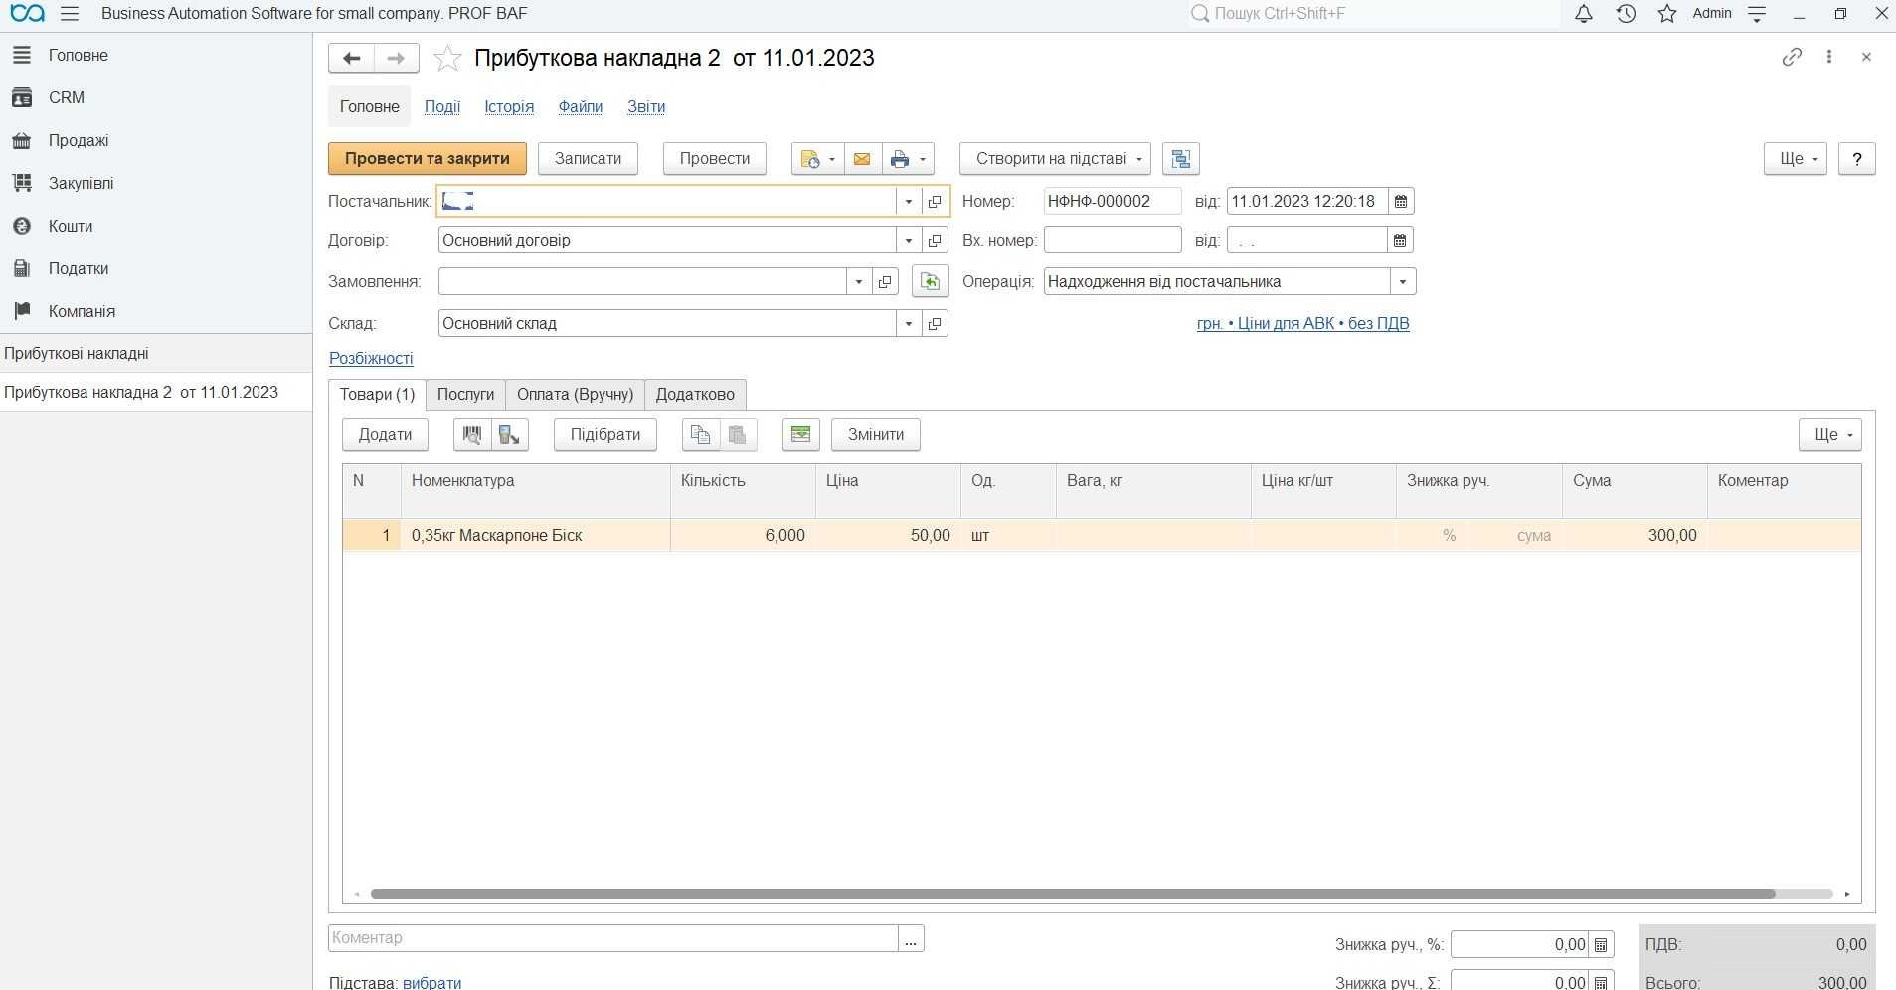Open the Послуги tab
This screenshot has width=1896, height=990.
click(x=465, y=394)
